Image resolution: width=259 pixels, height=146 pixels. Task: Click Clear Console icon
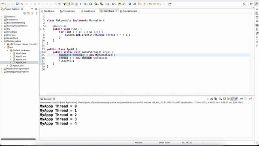221,99
